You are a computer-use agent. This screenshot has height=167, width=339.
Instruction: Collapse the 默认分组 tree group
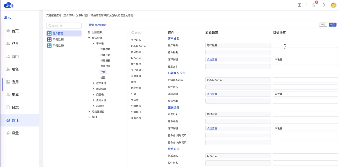89,38
